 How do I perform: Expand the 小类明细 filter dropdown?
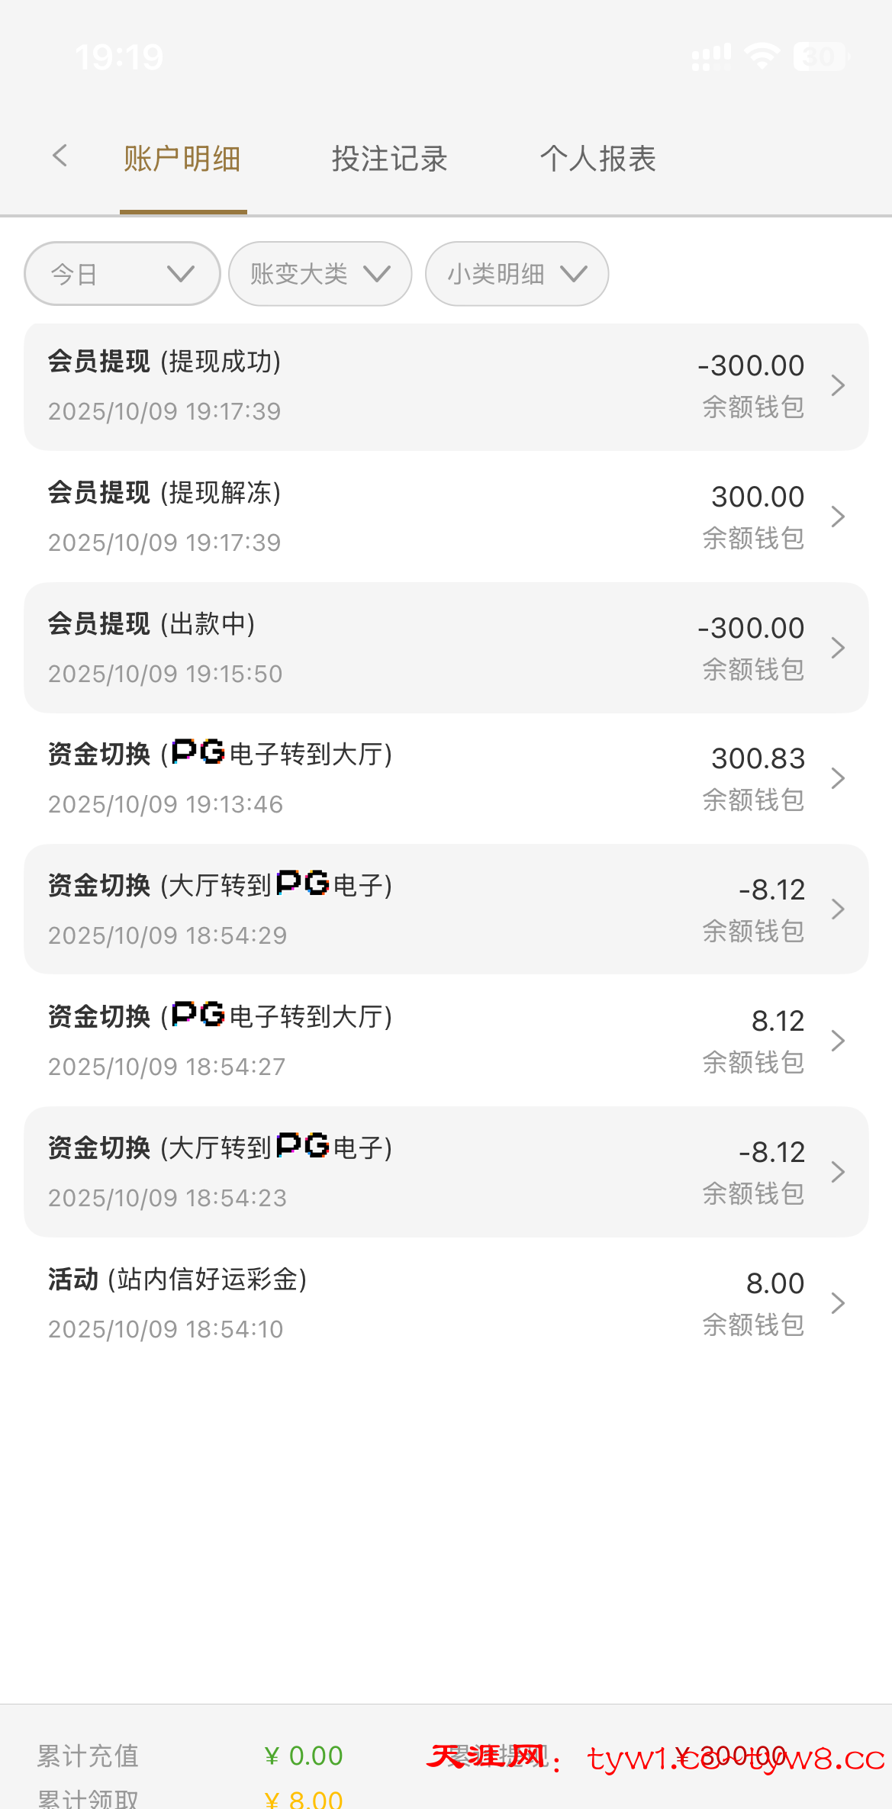click(517, 274)
